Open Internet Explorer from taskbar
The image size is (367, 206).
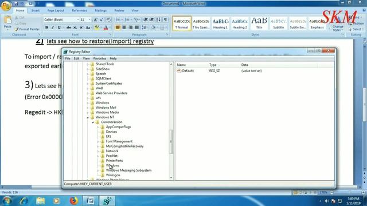[x=24, y=201]
